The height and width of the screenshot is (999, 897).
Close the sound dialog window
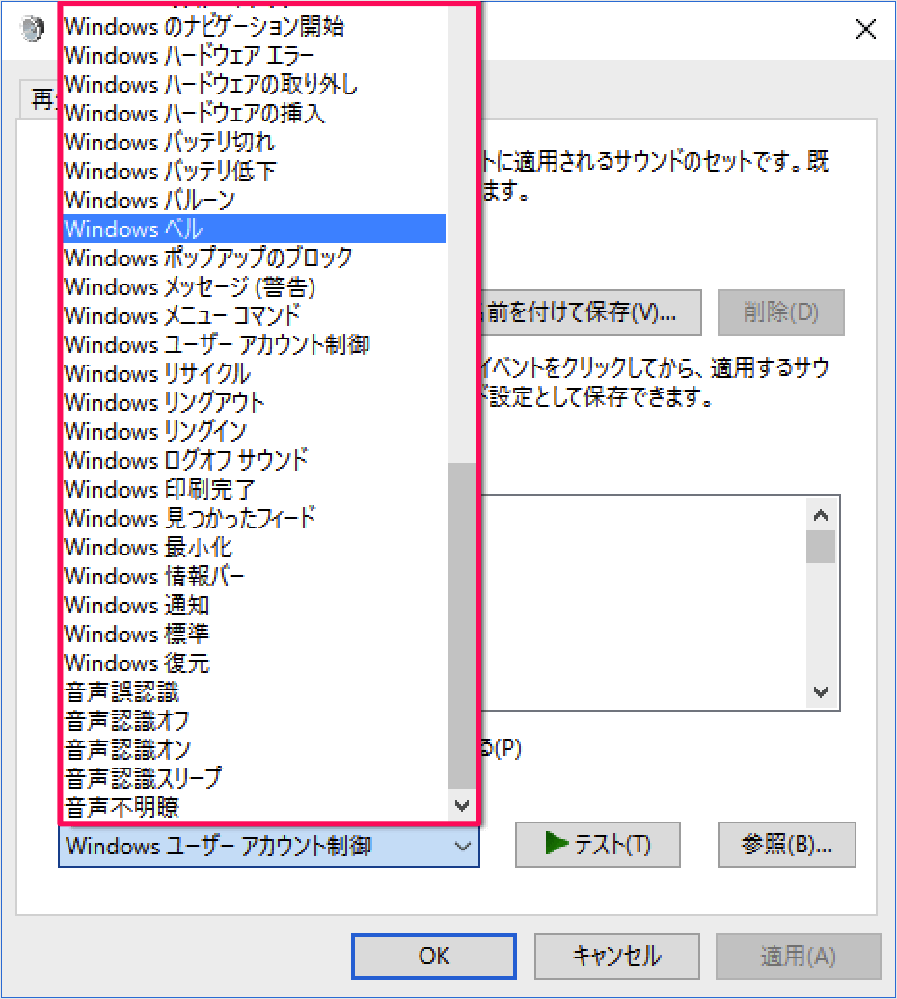pos(866,29)
